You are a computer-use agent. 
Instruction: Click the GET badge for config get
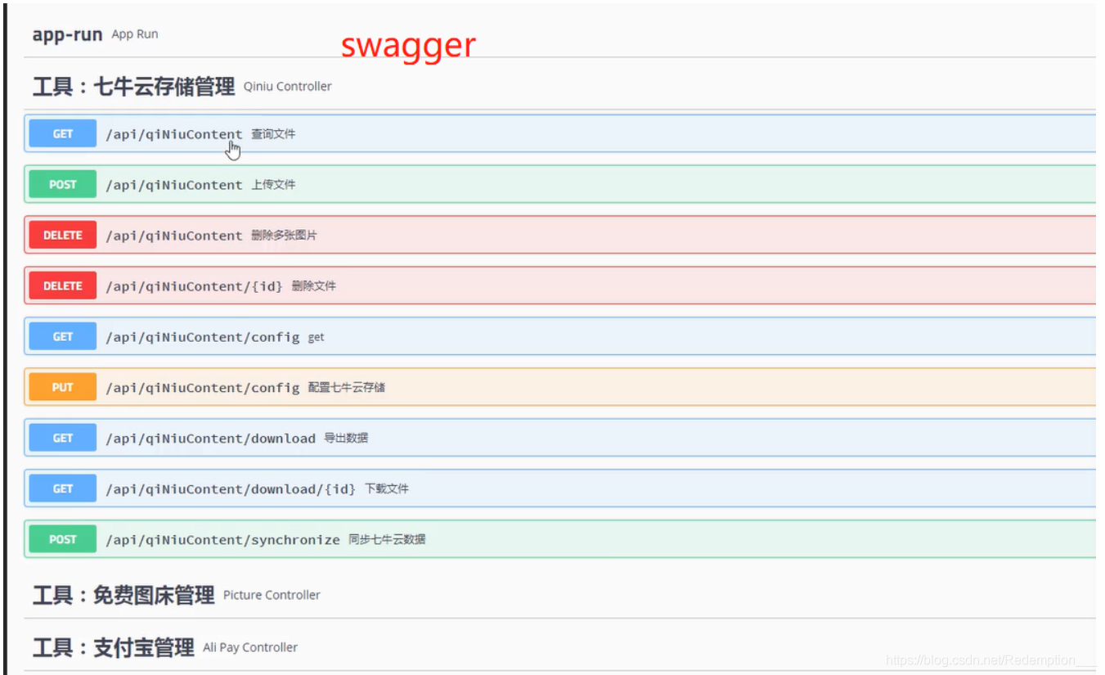[63, 336]
